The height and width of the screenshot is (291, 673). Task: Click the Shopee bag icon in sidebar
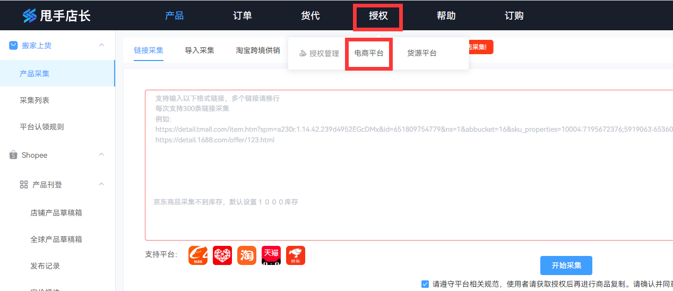coord(13,155)
